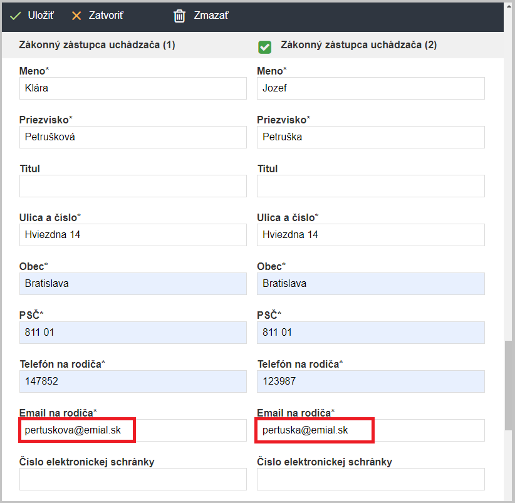This screenshot has height=503, width=515.
Task: Click Priezvisko field with Petruška
Action: 370,137
